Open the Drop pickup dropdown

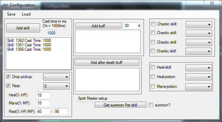click(x=56, y=77)
